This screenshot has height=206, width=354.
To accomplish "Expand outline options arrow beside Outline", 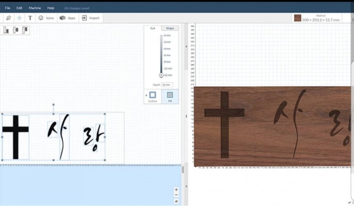I will coord(146,95).
